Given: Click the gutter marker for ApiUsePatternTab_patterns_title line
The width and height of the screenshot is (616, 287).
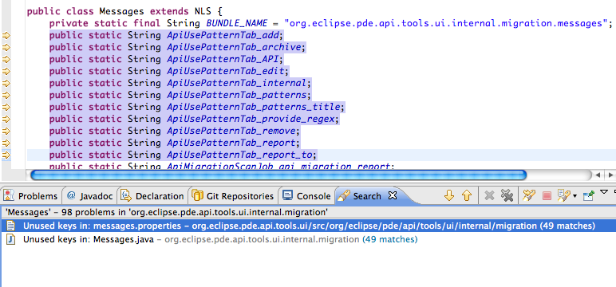Looking at the screenshot, I should (x=6, y=107).
